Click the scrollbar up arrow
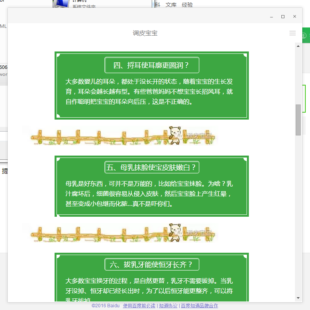Image resolution: width=310 pixels, height=310 pixels. pos(298,46)
